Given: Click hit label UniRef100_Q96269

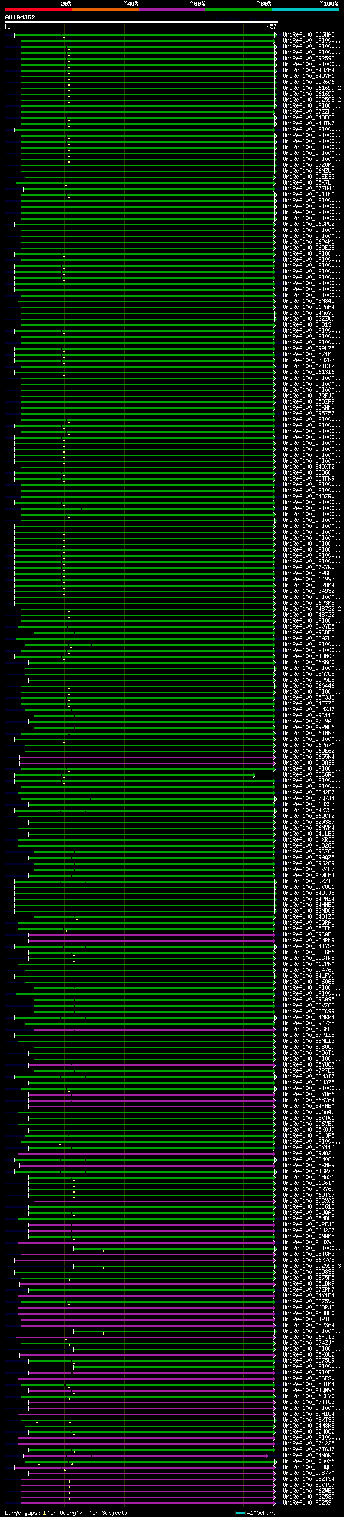Looking at the screenshot, I should 308,863.
